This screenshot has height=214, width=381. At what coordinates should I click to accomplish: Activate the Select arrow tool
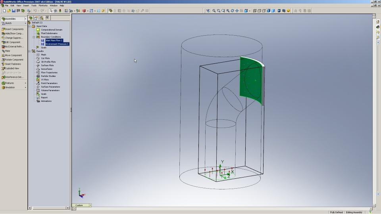click(x=51, y=11)
